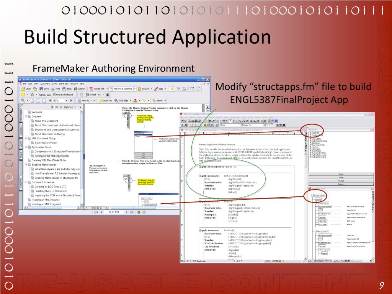This screenshot has height=294, width=392.
Task: Open the How To..? dropdown
Action: pos(94,101)
